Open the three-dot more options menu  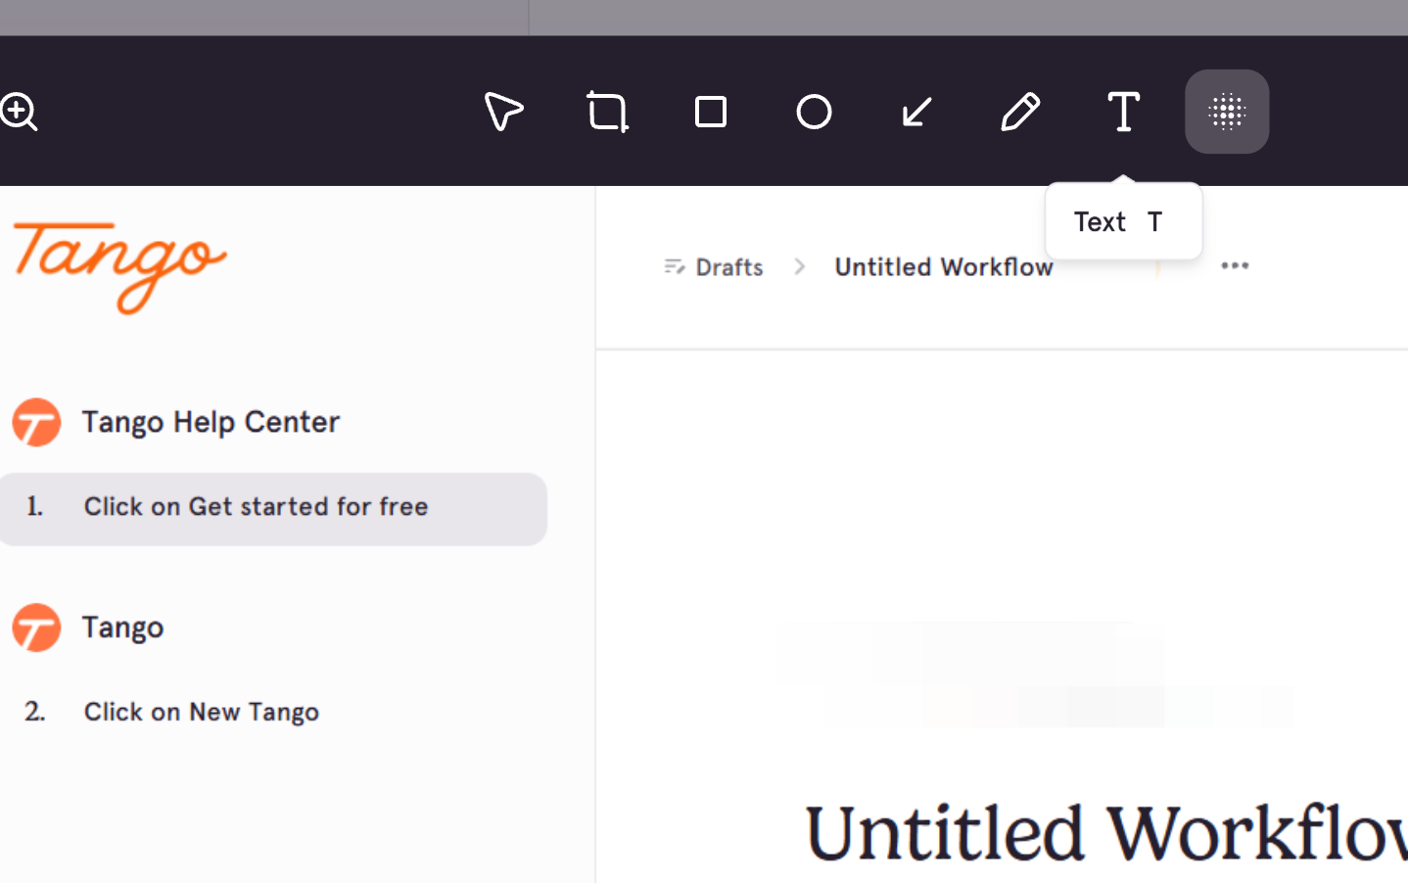tap(1235, 265)
